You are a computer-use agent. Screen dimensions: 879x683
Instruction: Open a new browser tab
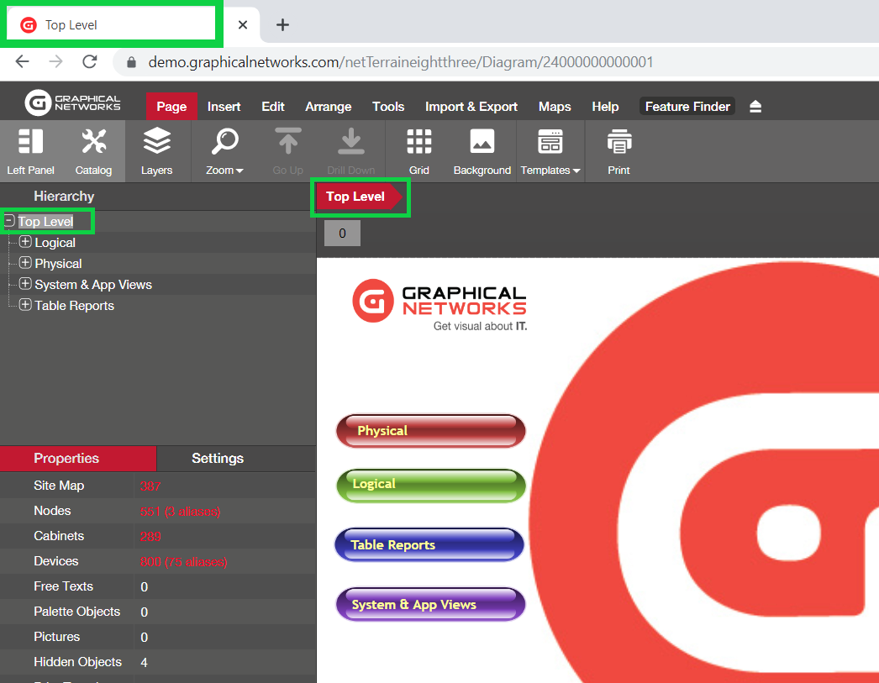pyautogui.click(x=283, y=25)
